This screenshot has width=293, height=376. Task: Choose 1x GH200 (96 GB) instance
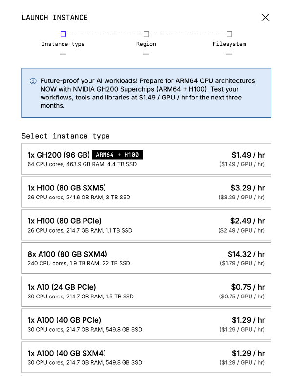146,159
